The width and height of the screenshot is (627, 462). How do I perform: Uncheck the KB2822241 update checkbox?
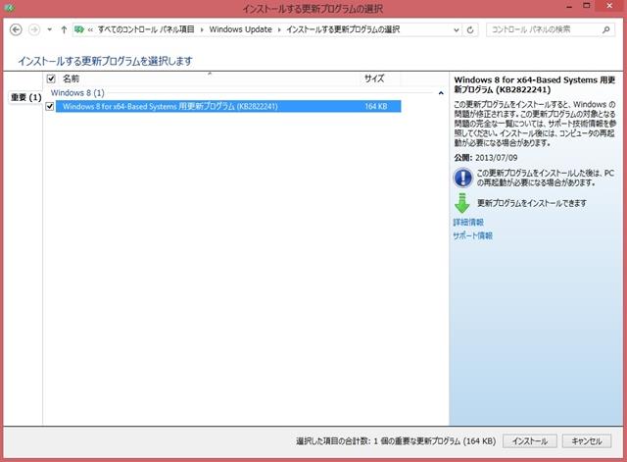click(50, 107)
